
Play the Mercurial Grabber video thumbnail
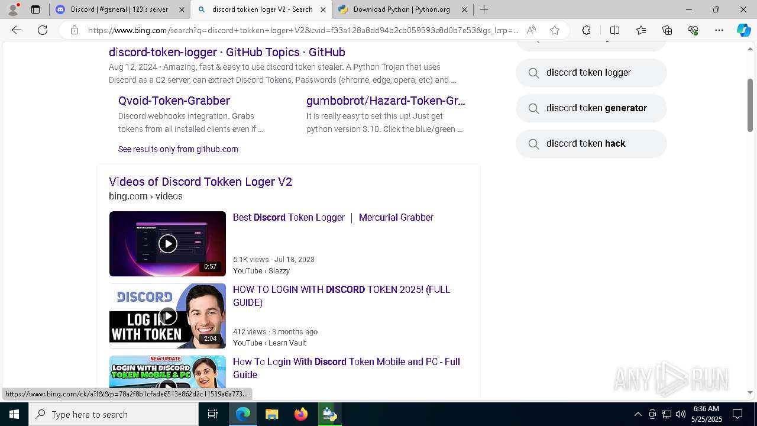click(167, 244)
